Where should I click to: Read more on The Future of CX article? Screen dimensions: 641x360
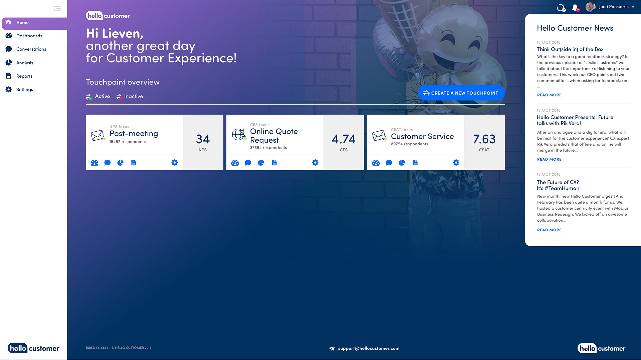[549, 230]
